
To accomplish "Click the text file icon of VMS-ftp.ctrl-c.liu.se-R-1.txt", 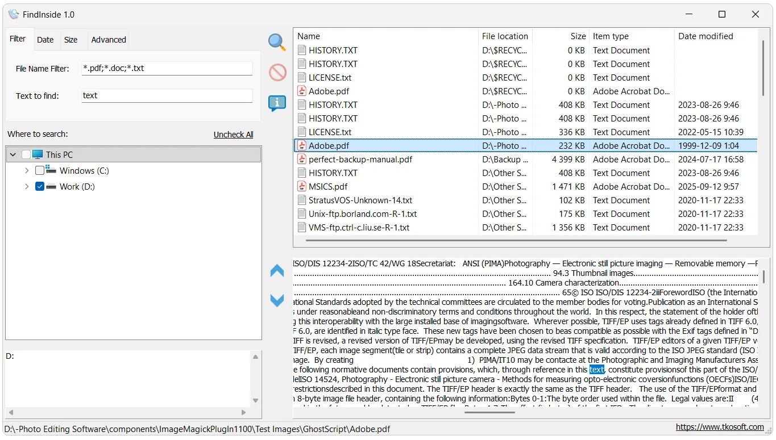I will click(302, 227).
